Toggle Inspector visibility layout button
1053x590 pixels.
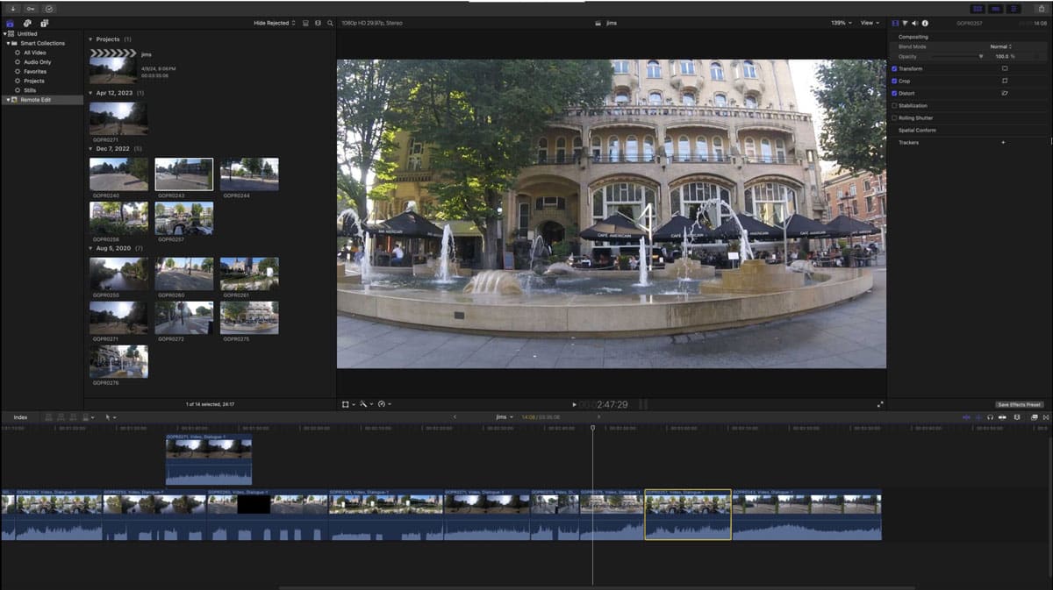point(1014,8)
